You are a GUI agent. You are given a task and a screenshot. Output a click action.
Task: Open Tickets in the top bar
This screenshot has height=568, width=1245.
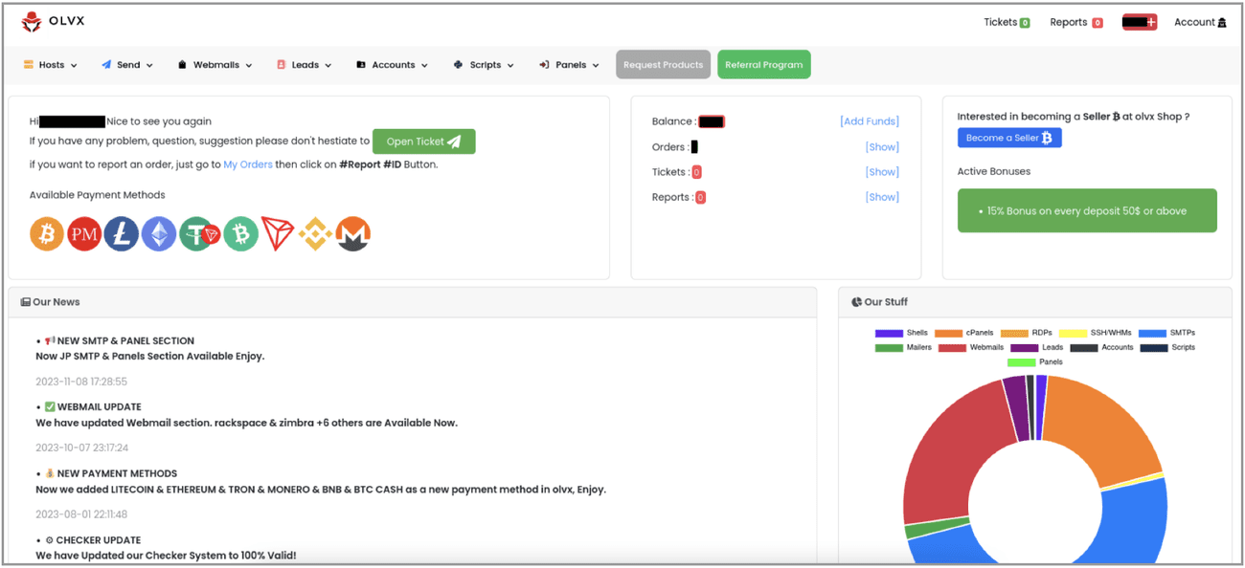(1006, 22)
